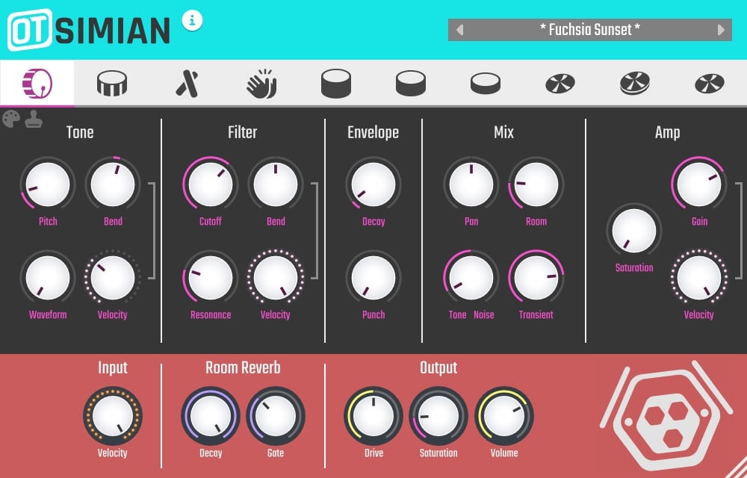
Task: Click the Amp Gain knob
Action: tap(699, 184)
